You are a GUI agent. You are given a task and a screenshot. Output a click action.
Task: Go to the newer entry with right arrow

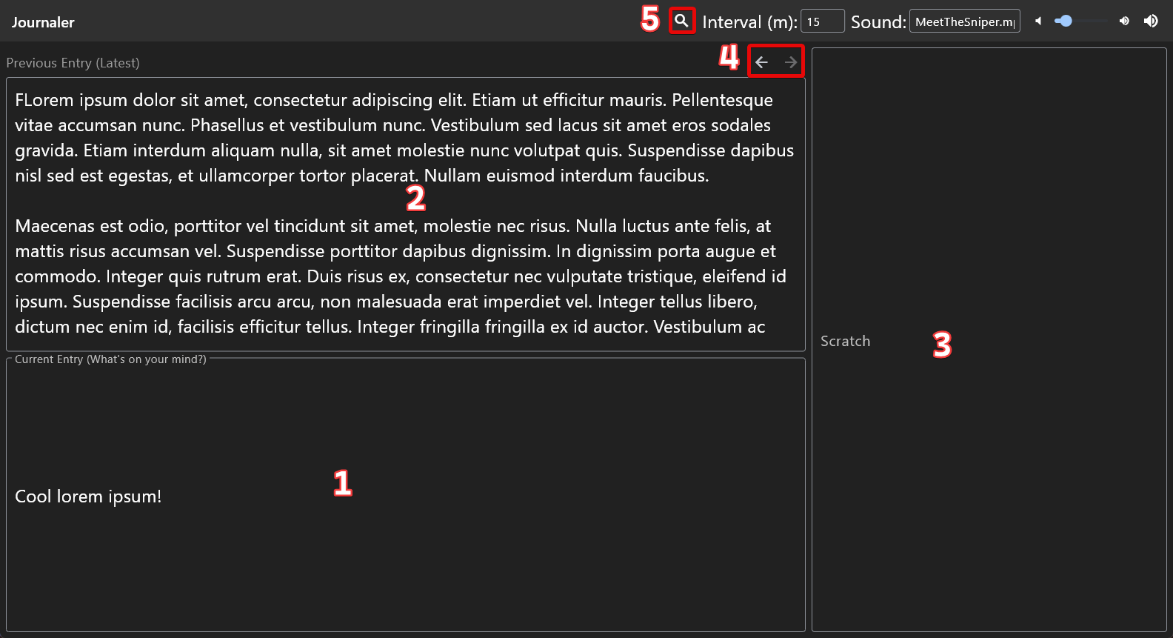[x=791, y=62]
